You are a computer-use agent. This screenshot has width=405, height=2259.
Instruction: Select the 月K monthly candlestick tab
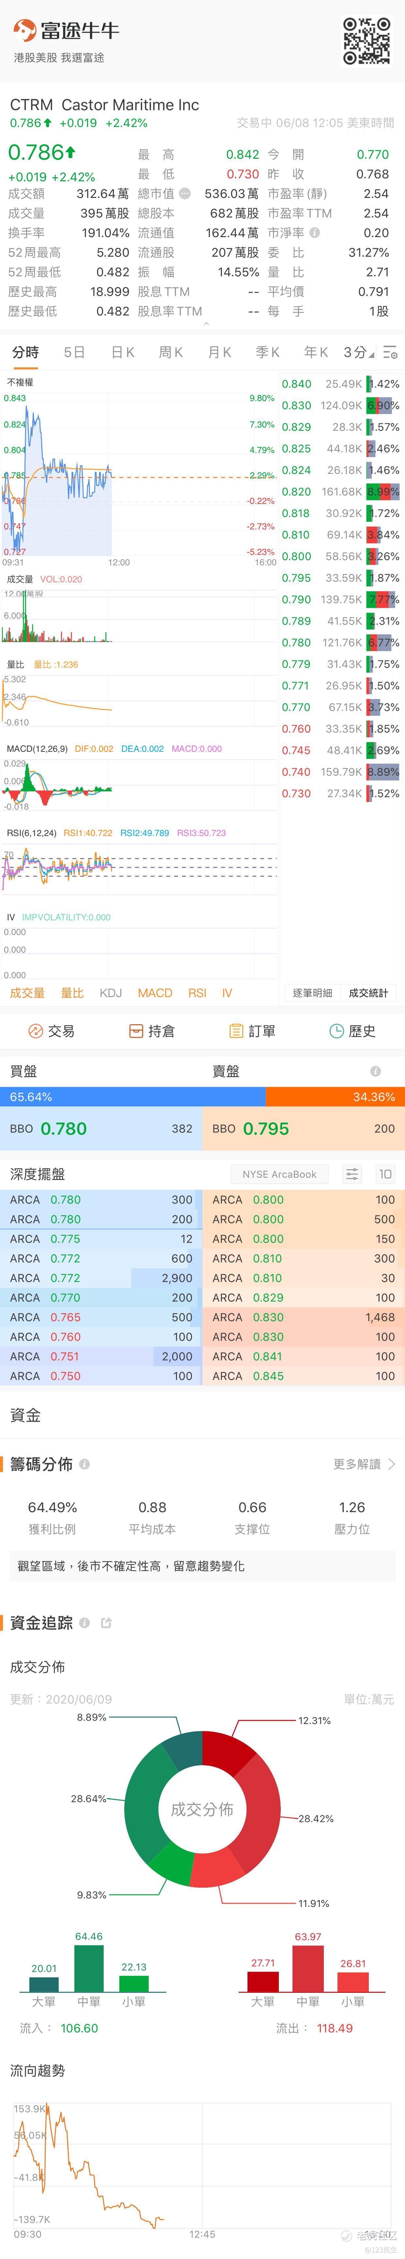(219, 352)
